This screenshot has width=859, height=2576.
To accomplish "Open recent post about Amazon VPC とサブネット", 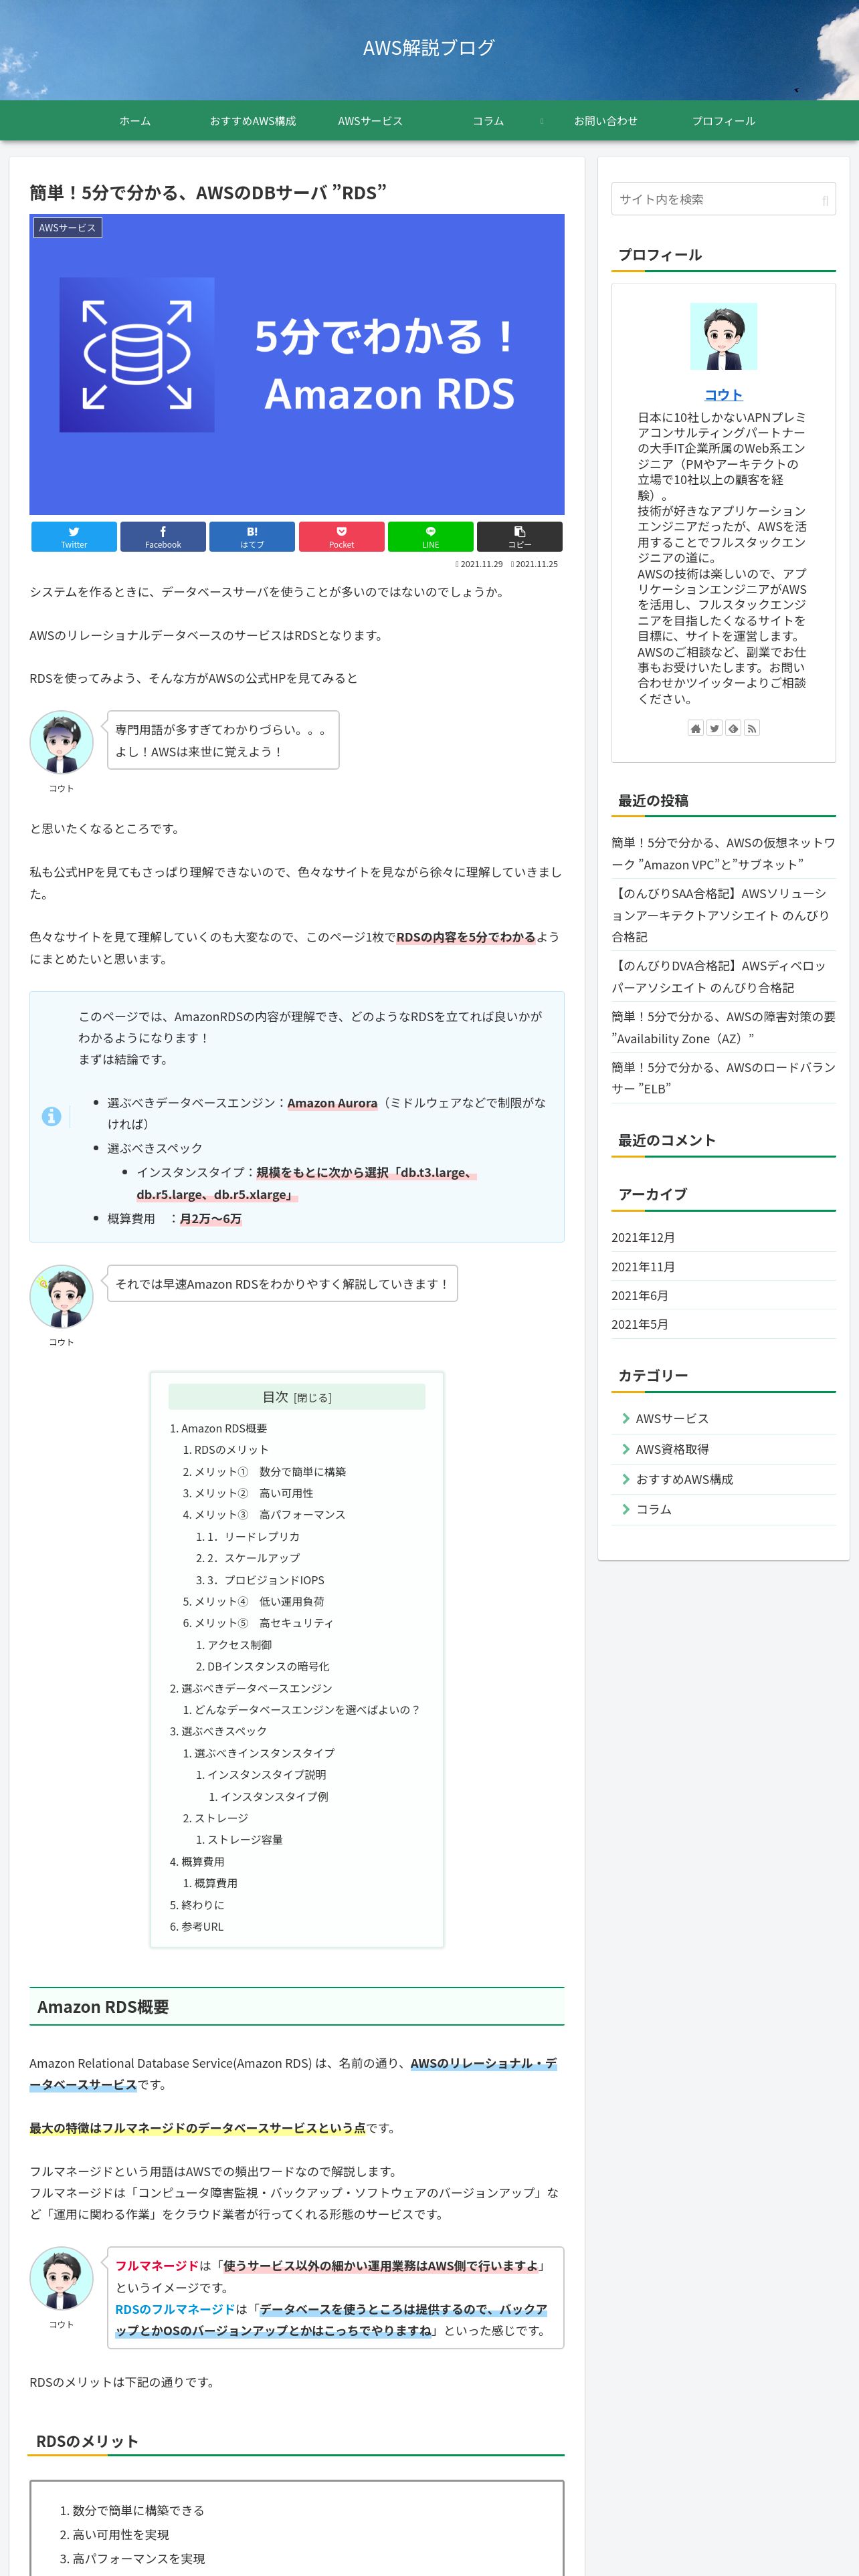I will click(x=723, y=854).
